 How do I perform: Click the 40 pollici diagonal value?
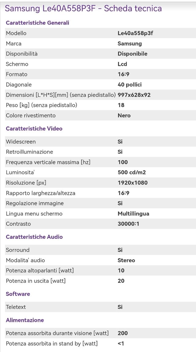pos(130,85)
